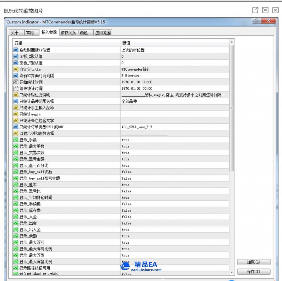
Task: Switch to the 依存关系 tab
Action: coord(68,33)
